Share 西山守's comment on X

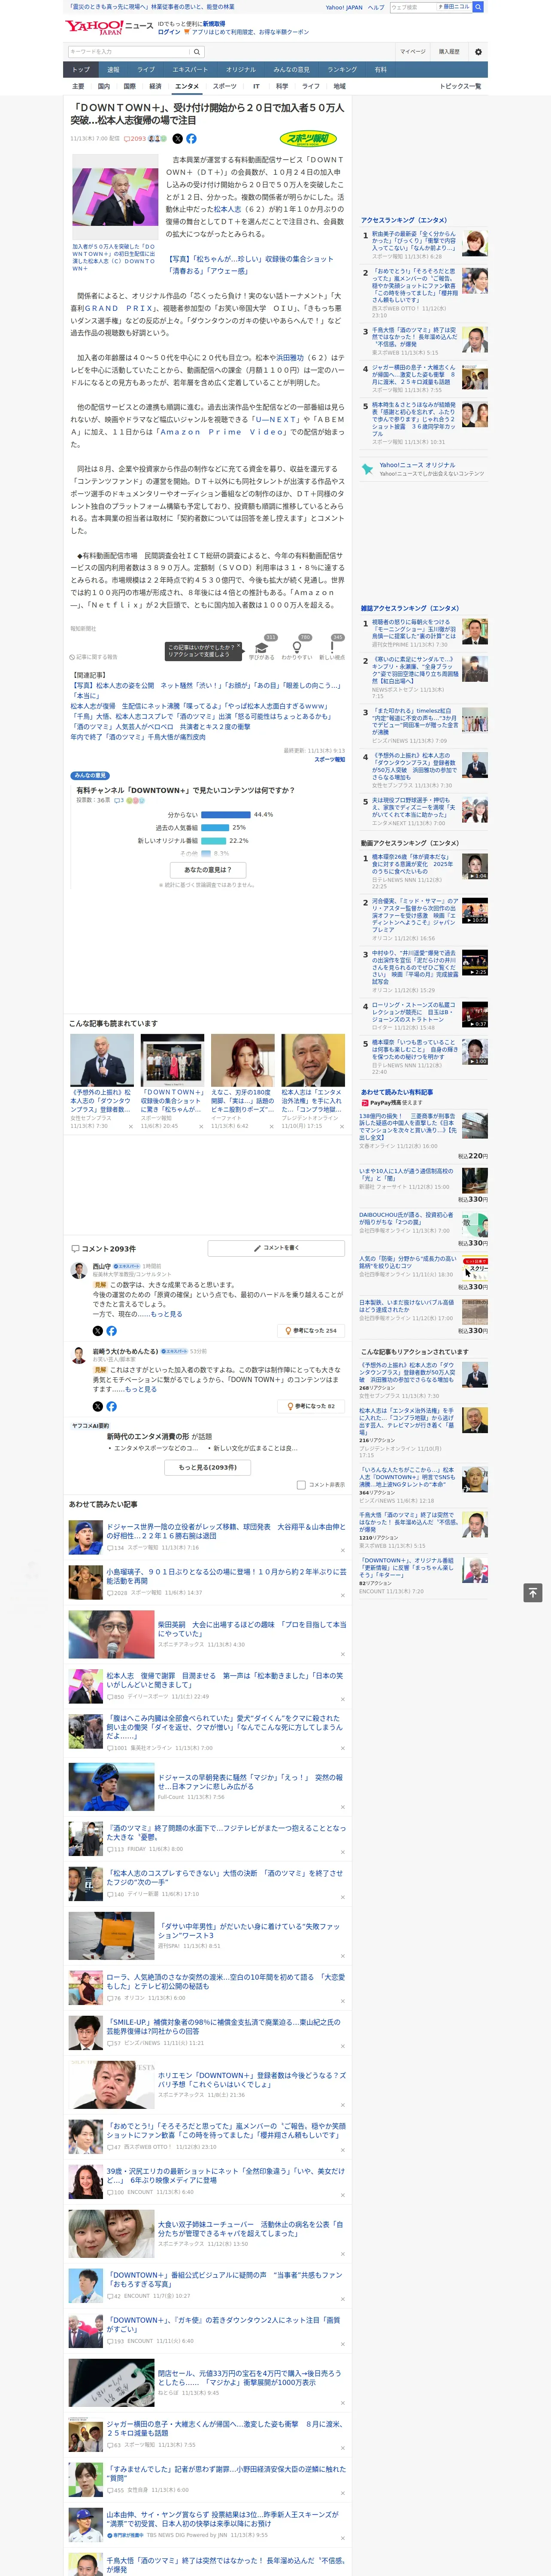coord(98,1331)
